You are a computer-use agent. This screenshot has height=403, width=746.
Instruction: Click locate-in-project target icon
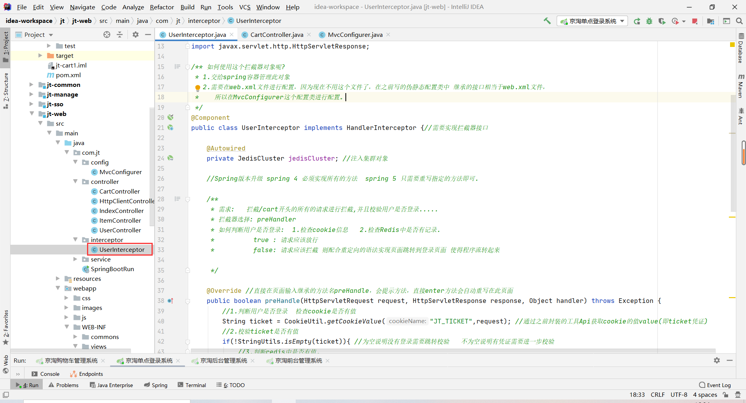(107, 35)
